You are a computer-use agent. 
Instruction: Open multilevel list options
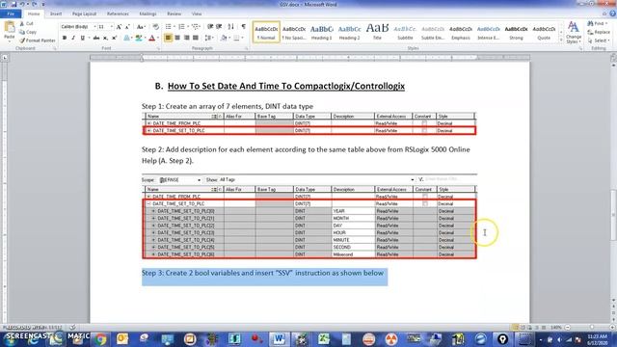[x=195, y=27]
